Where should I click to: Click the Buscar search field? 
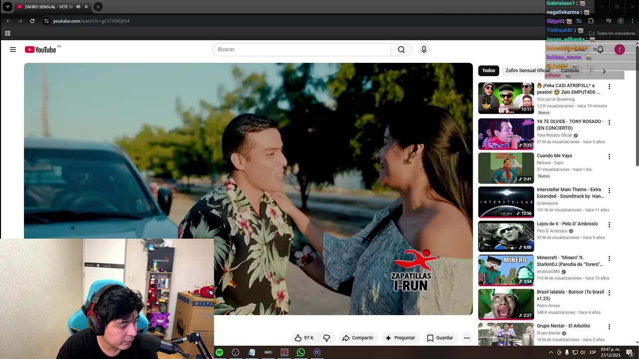point(302,49)
